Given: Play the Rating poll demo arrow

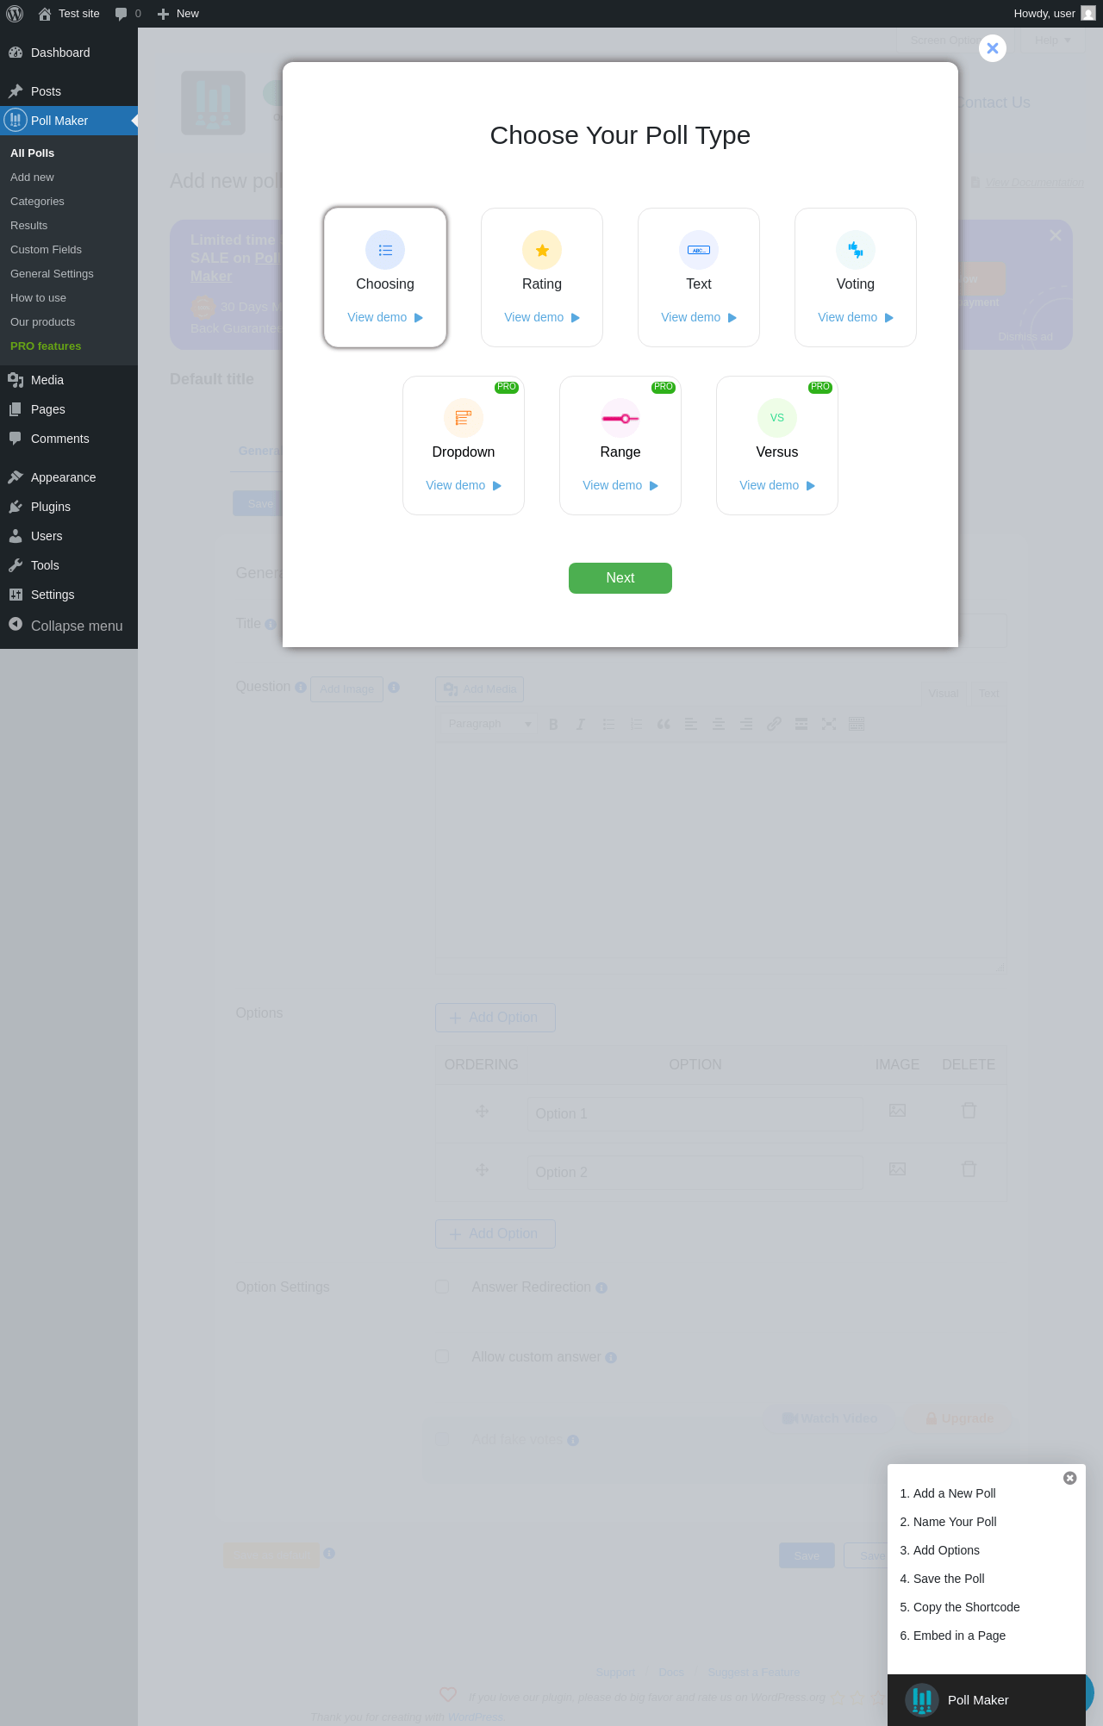Looking at the screenshot, I should [576, 318].
